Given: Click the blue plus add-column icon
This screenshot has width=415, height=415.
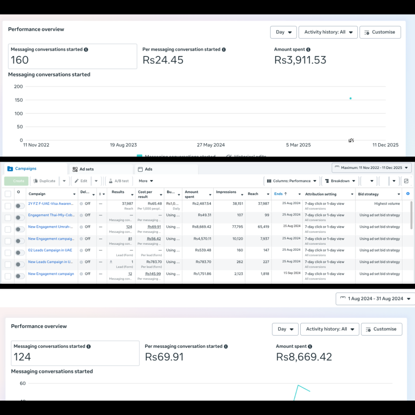Looking at the screenshot, I should [408, 194].
